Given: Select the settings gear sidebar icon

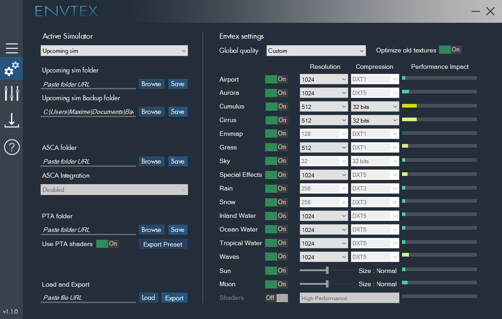Looking at the screenshot, I should pos(11,69).
